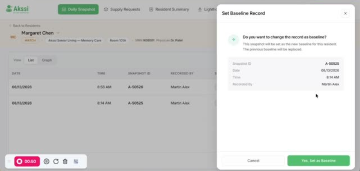The width and height of the screenshot is (360, 171).
Task: Click the sparkle icon in the dialog
Action: point(234,39)
